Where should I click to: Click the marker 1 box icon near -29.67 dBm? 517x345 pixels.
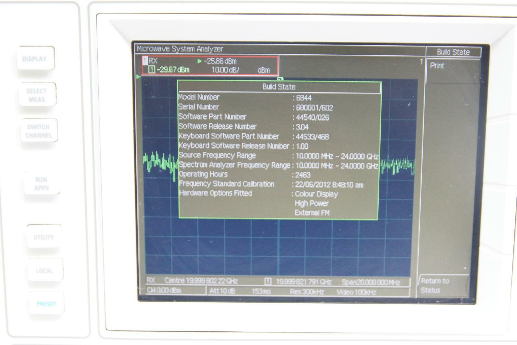point(152,70)
